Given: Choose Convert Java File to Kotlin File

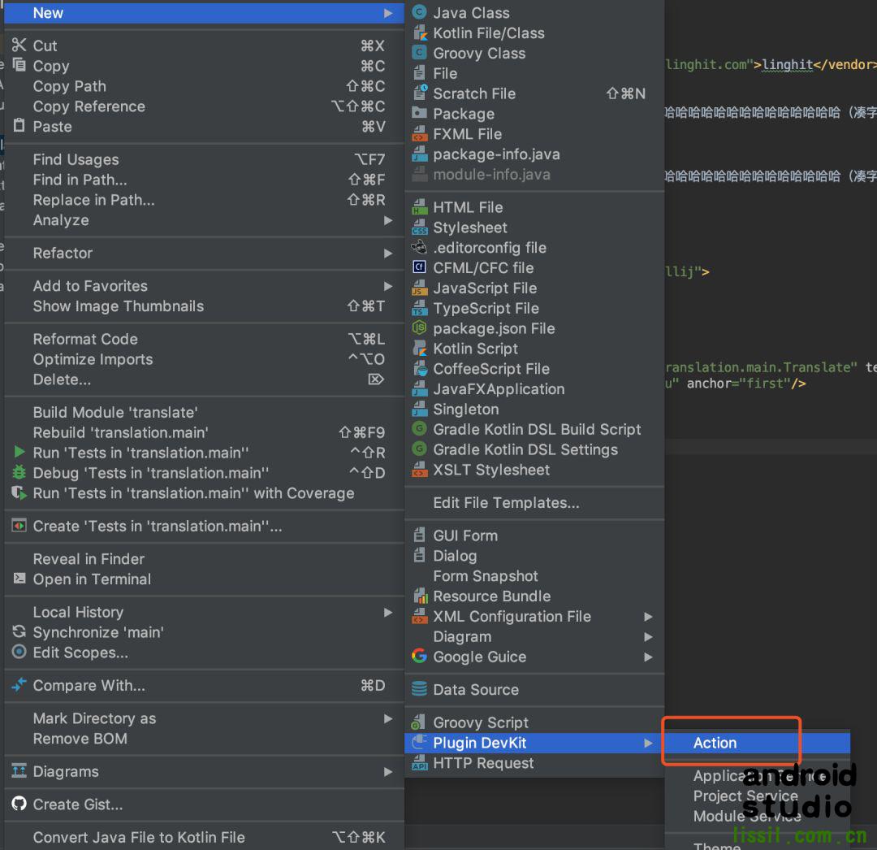Looking at the screenshot, I should point(204,837).
